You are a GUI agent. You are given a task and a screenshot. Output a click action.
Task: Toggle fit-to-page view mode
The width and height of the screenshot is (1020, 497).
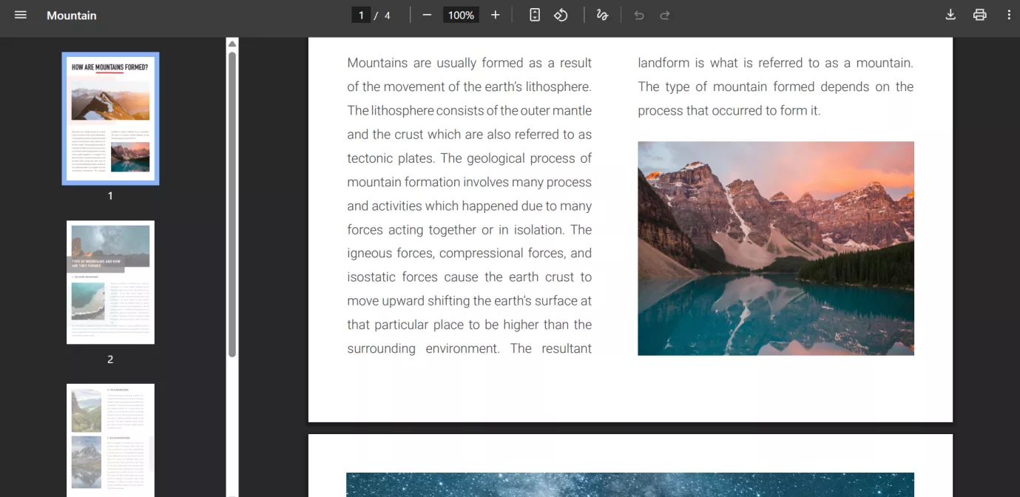pyautogui.click(x=534, y=14)
